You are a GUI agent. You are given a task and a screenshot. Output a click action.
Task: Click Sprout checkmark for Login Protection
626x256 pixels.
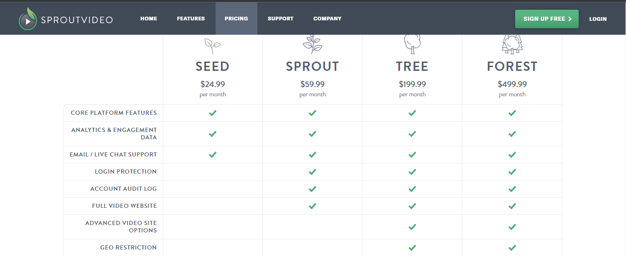[312, 172]
